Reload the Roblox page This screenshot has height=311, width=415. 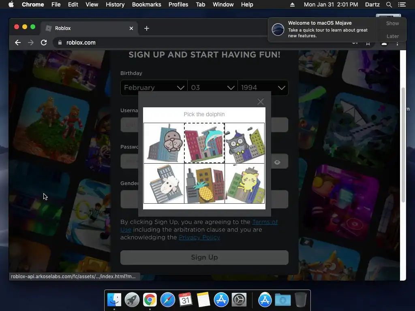[44, 43]
